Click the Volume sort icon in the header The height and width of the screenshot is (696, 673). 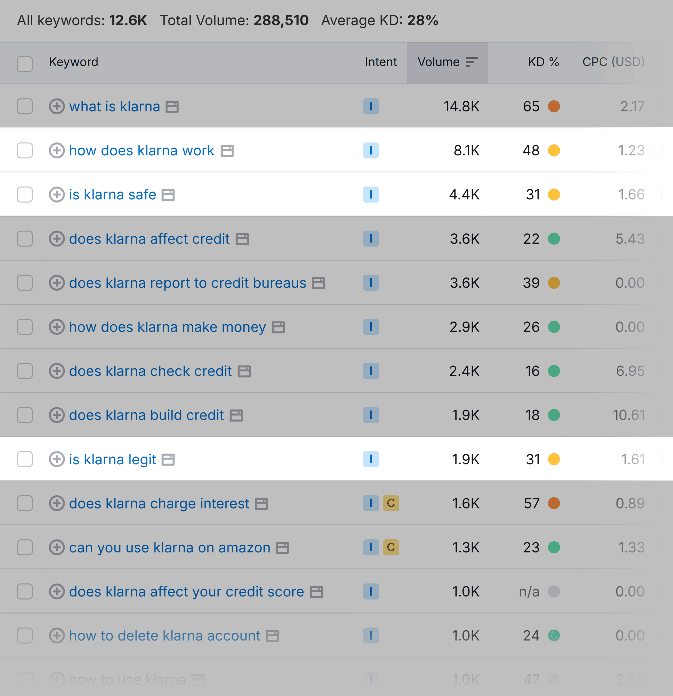(x=471, y=62)
